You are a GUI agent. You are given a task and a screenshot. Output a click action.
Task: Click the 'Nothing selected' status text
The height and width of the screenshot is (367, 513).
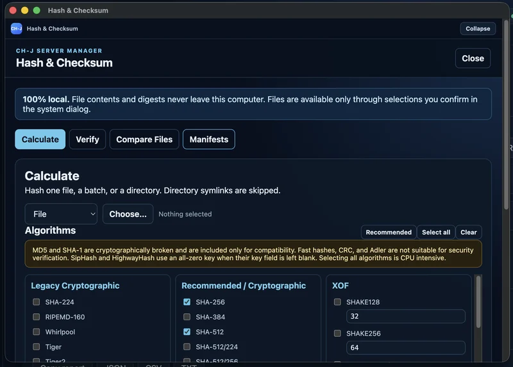click(185, 214)
